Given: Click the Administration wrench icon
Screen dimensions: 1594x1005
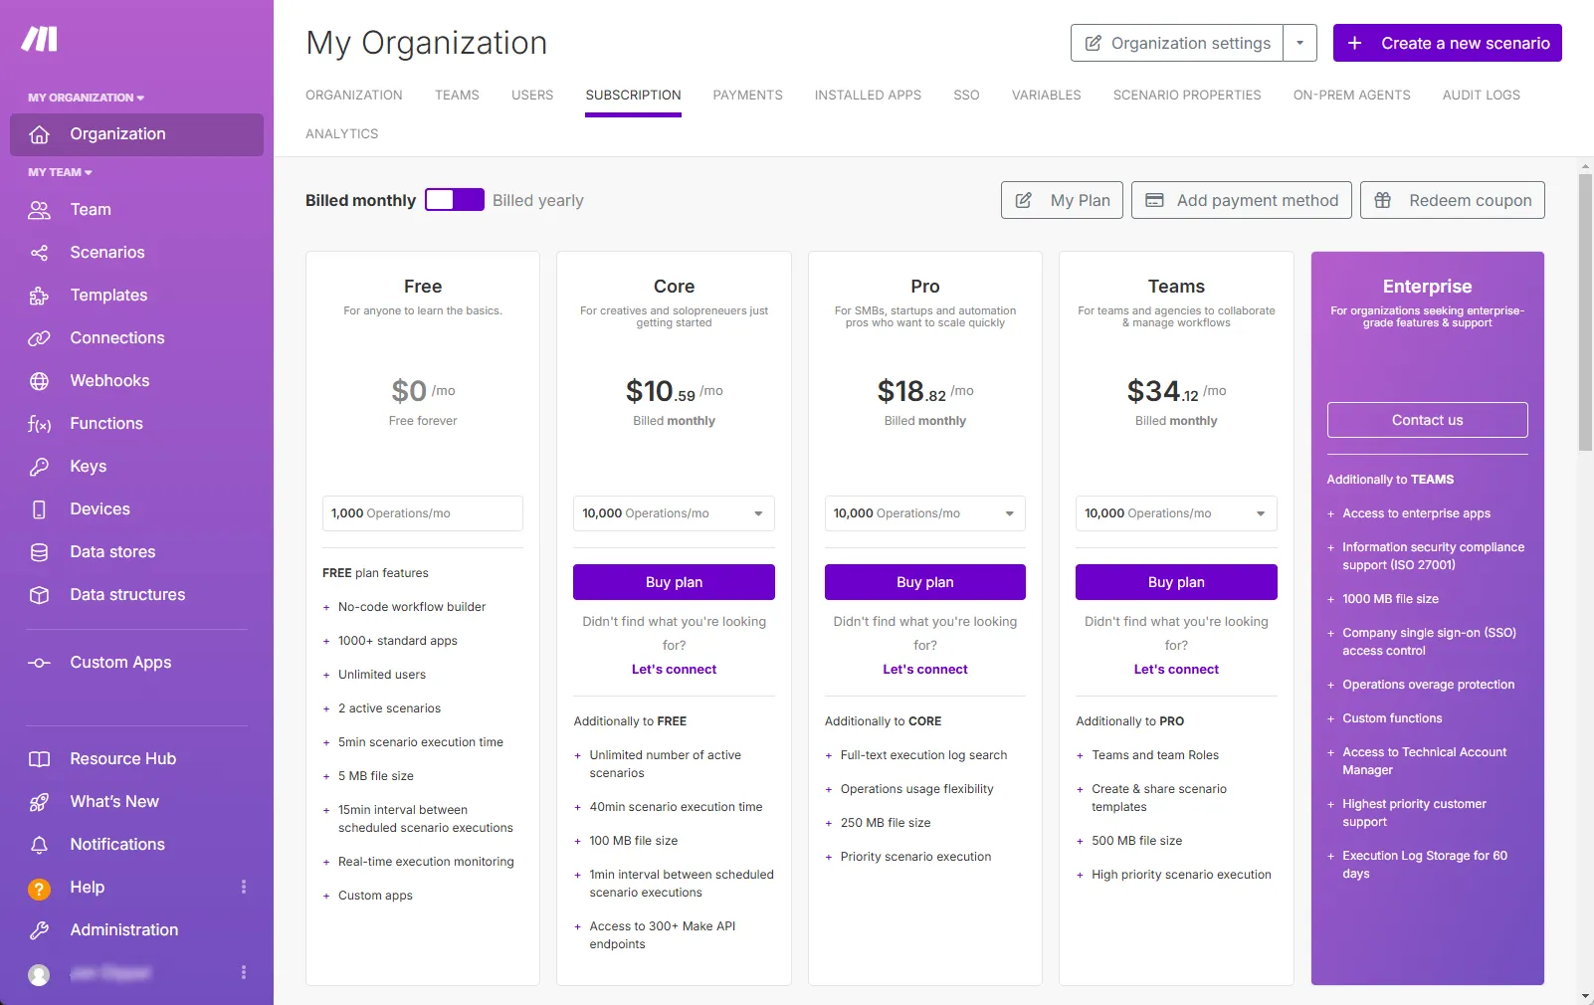Looking at the screenshot, I should click(x=39, y=930).
